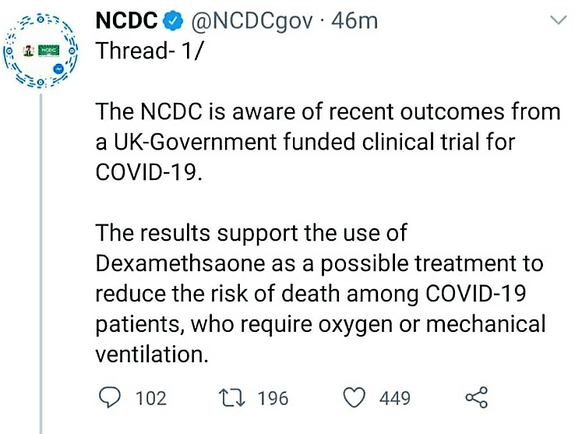Click the word 'ventilation.' ending the tweet
Image resolution: width=575 pixels, height=434 pixels.
pyautogui.click(x=152, y=355)
